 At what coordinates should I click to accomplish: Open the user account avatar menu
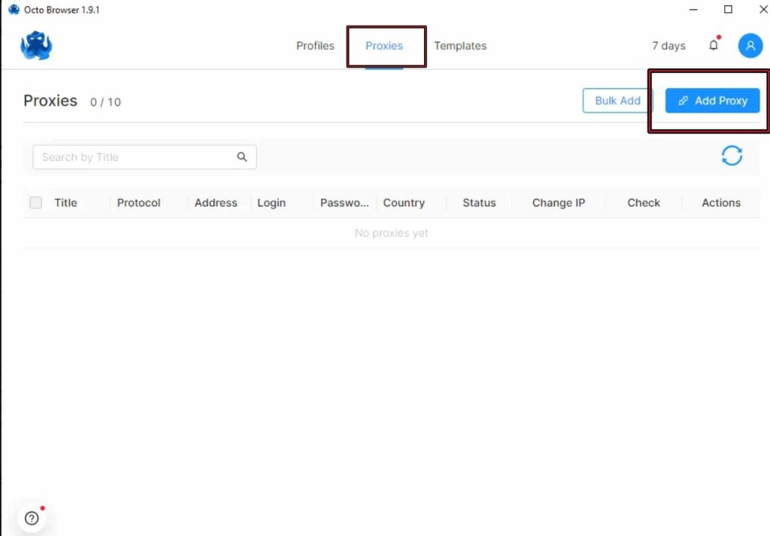point(750,46)
